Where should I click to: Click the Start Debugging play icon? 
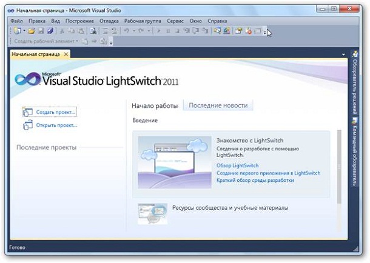[x=159, y=31]
